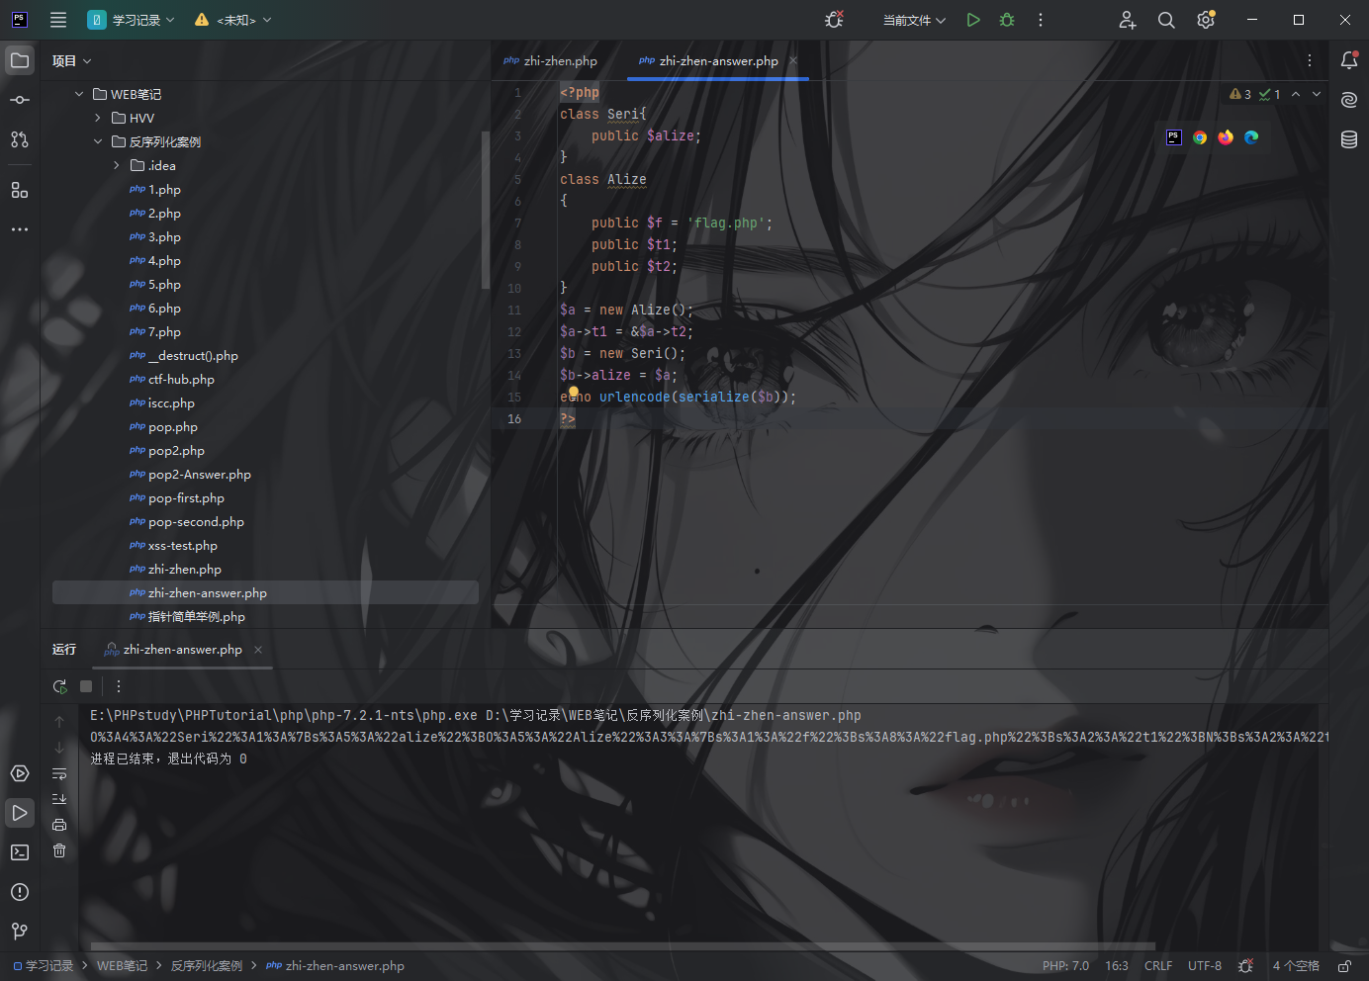Close the zhi-zhen-answer.php editor tab
Viewport: 1369px width, 981px height.
coord(793,60)
